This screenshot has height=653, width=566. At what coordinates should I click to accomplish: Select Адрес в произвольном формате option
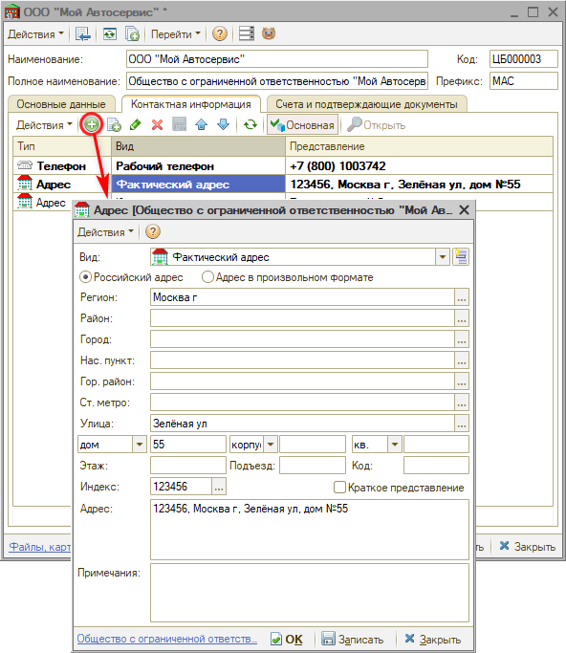tap(207, 277)
